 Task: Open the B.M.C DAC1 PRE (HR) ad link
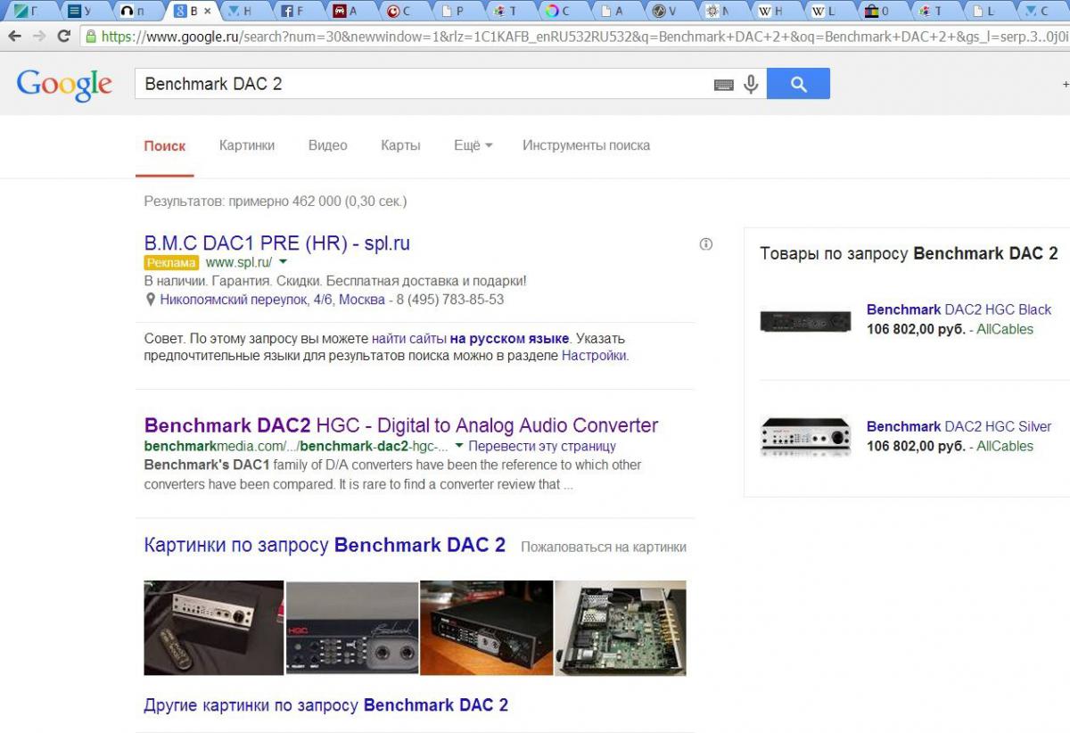(x=276, y=243)
